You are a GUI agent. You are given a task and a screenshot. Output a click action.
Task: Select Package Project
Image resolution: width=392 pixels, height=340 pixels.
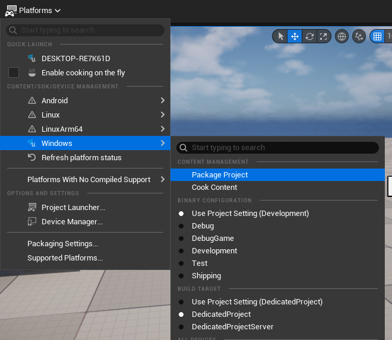277,175
